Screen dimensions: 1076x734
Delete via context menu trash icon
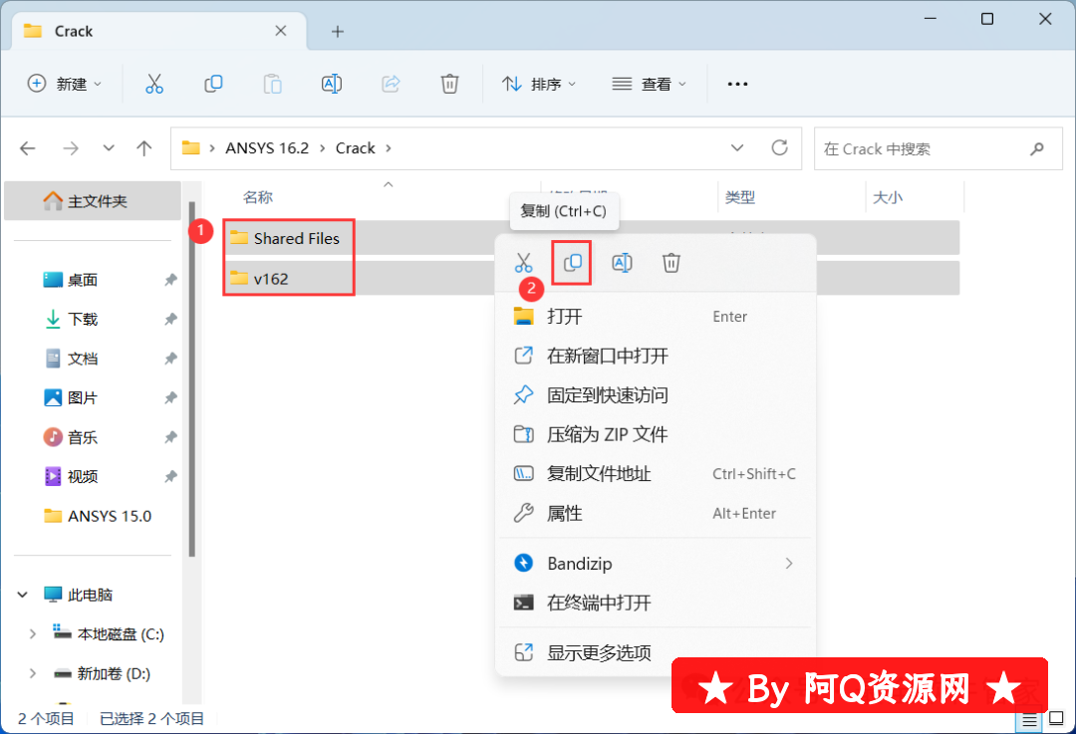click(672, 263)
